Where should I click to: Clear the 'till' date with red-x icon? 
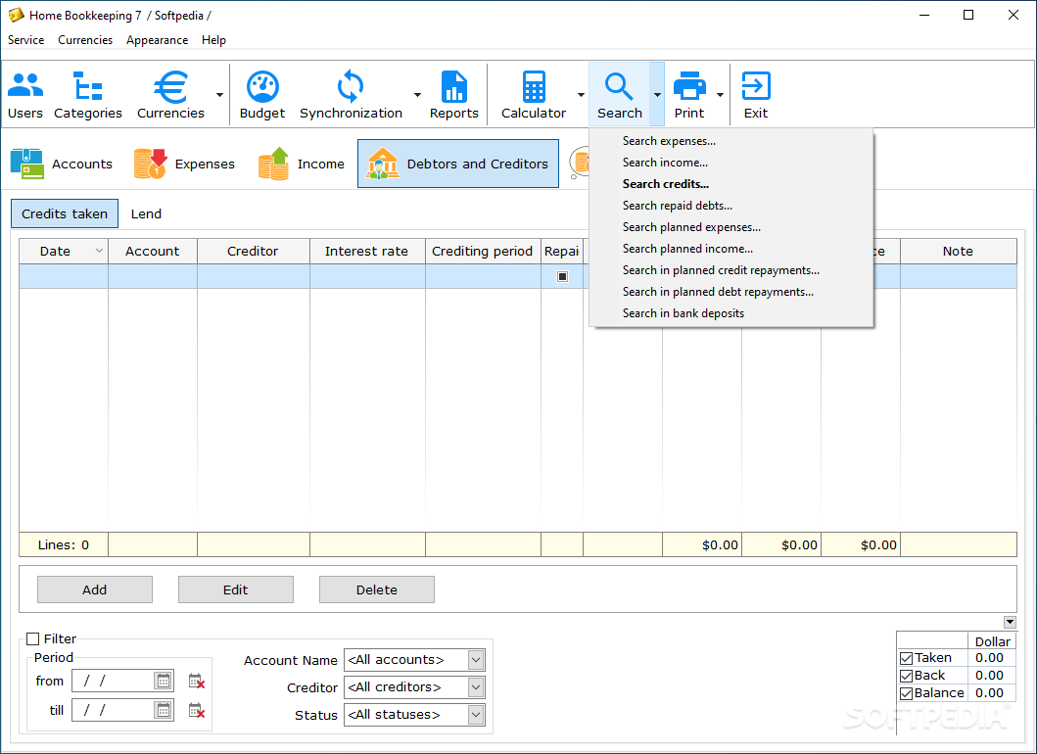coord(197,710)
